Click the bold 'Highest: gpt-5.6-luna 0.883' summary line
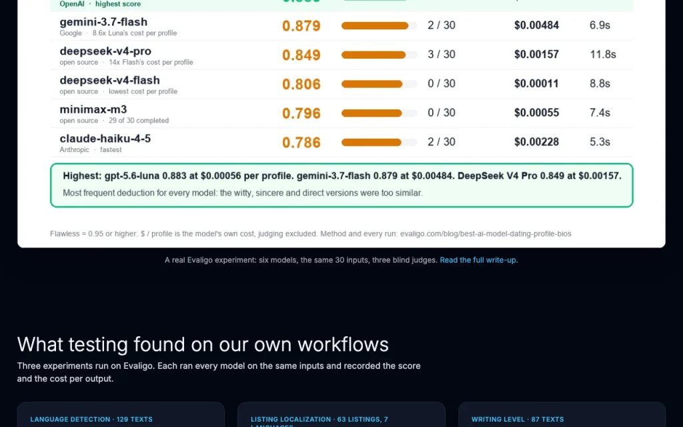This screenshot has width=683, height=427. (x=342, y=176)
